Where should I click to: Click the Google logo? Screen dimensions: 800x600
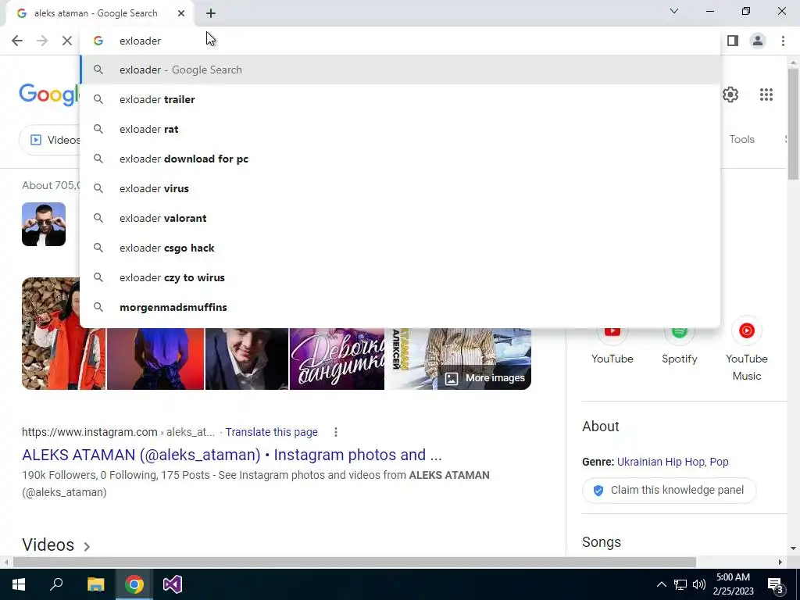click(49, 95)
